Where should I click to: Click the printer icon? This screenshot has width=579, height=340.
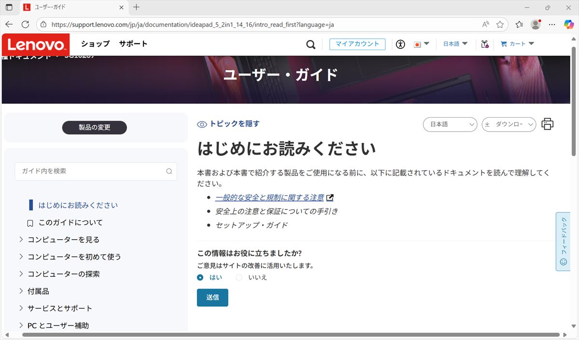[547, 124]
